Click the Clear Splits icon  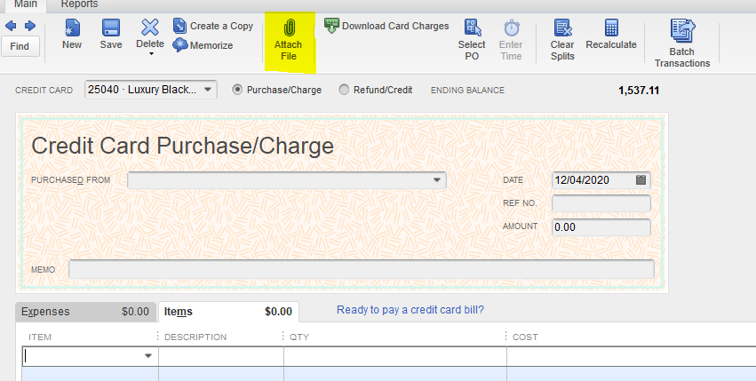point(562,28)
